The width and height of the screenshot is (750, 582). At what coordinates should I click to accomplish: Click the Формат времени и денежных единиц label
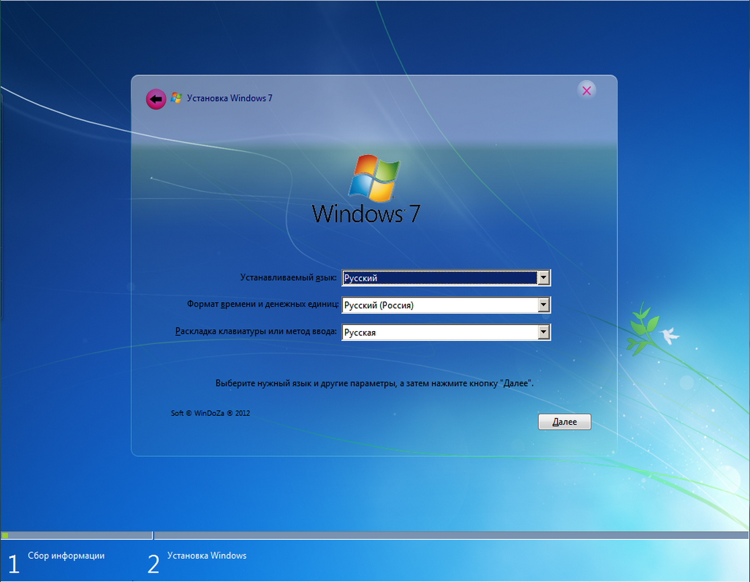[x=262, y=304]
